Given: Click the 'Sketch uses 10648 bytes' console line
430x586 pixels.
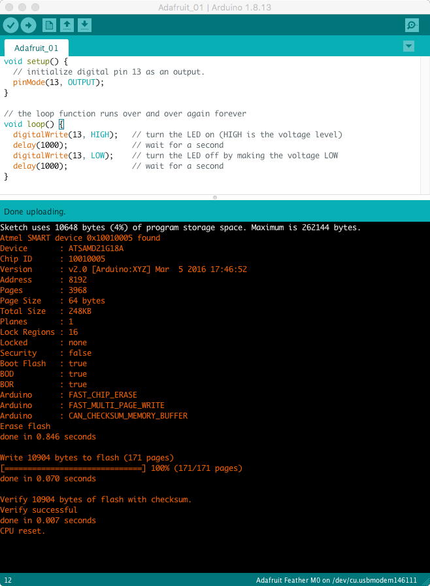Looking at the screenshot, I should pos(180,227).
